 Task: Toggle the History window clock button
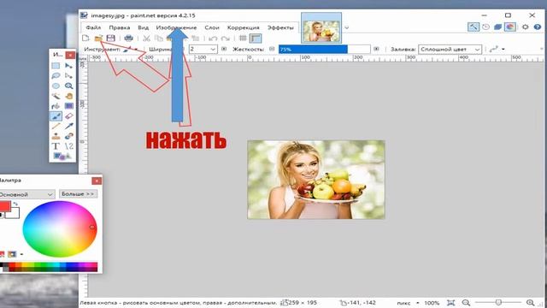(486, 27)
